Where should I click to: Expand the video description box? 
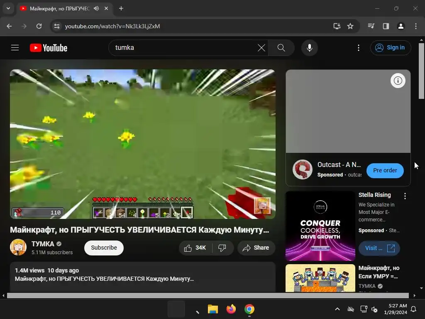[143, 277]
